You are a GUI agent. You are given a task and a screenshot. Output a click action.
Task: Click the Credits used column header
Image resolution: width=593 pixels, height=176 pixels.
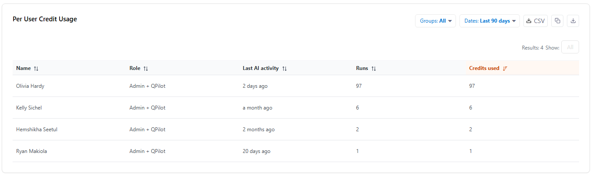click(484, 68)
